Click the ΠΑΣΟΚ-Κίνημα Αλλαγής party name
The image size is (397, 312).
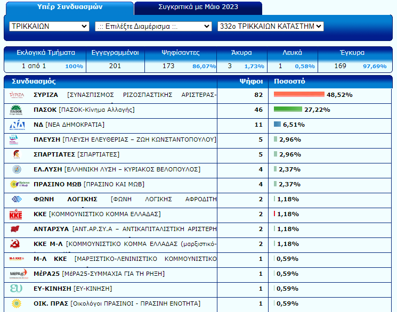pos(84,110)
